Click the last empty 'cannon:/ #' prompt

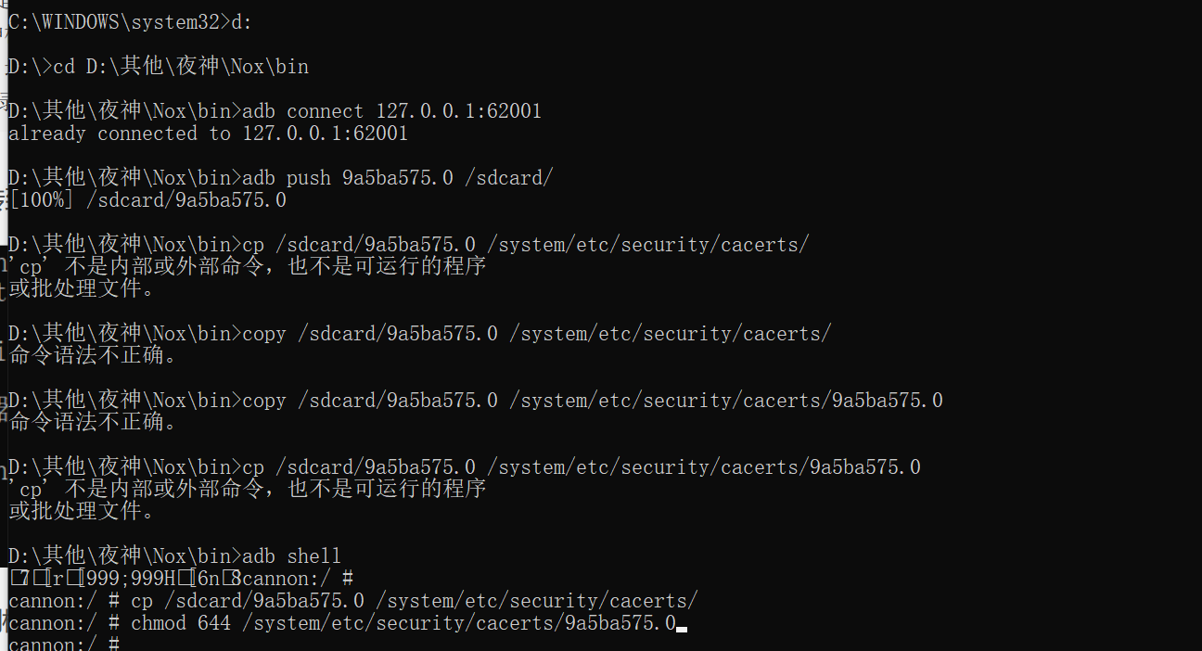tap(63, 645)
